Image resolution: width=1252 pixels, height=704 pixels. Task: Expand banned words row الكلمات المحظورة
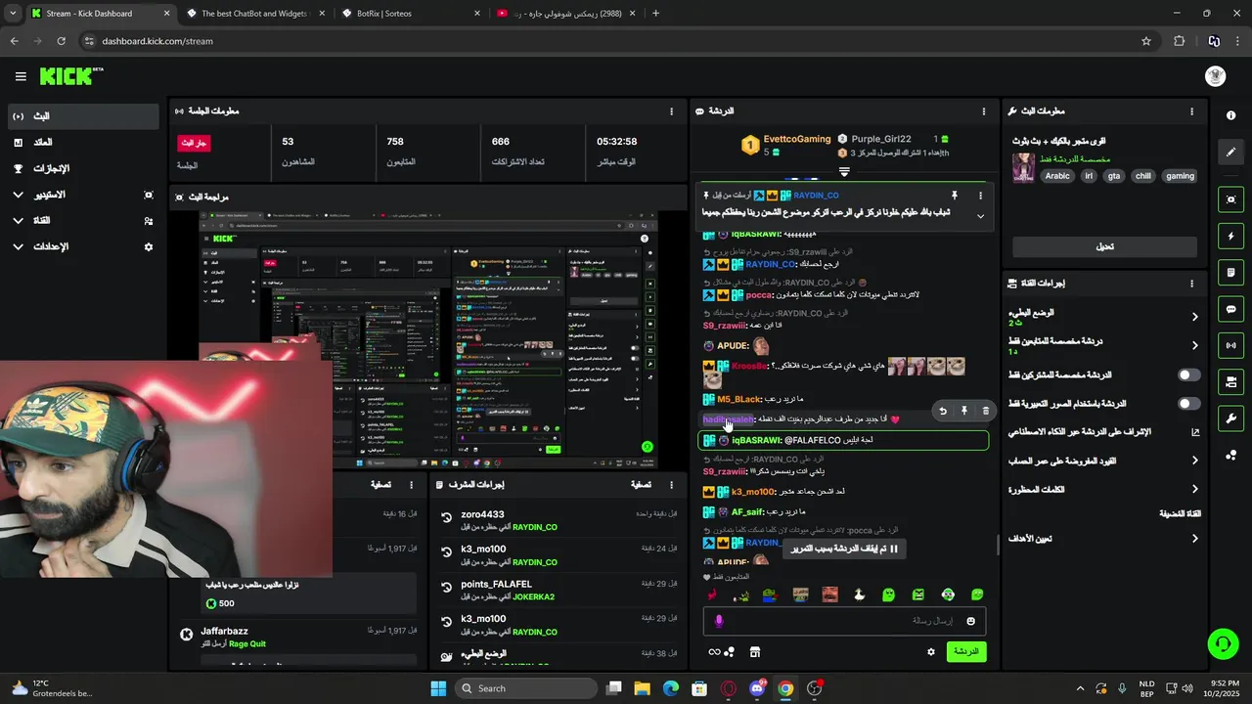1104,489
